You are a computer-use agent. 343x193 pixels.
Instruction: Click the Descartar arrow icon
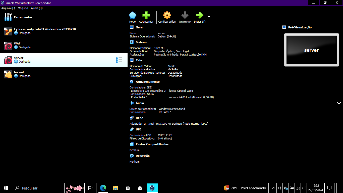[x=185, y=15]
